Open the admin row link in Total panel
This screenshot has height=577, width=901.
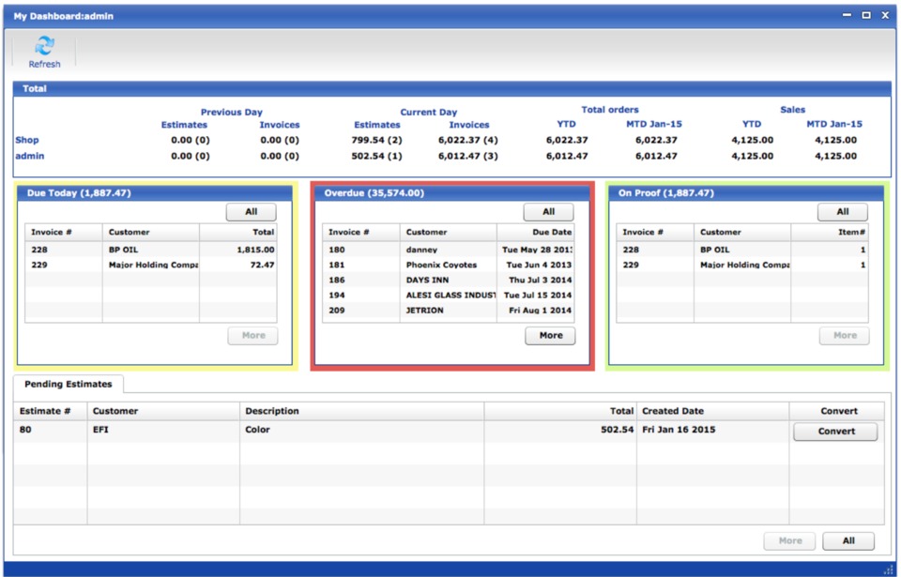coord(30,156)
